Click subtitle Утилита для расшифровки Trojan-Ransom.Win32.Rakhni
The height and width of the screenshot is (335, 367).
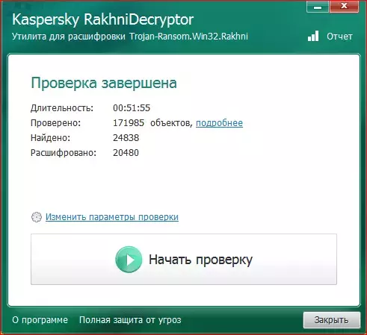tap(130, 37)
